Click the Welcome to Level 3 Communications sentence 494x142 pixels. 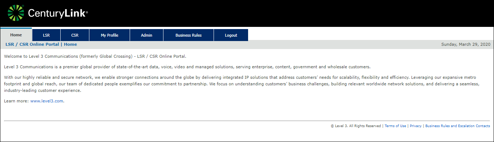click(95, 56)
